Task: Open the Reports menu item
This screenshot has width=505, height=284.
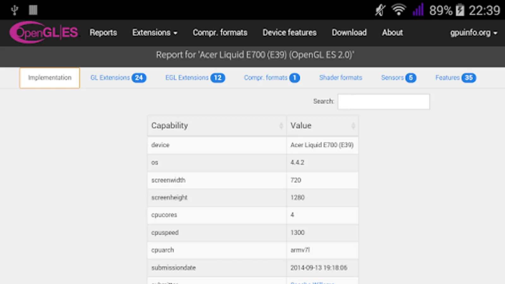Action: pos(103,33)
